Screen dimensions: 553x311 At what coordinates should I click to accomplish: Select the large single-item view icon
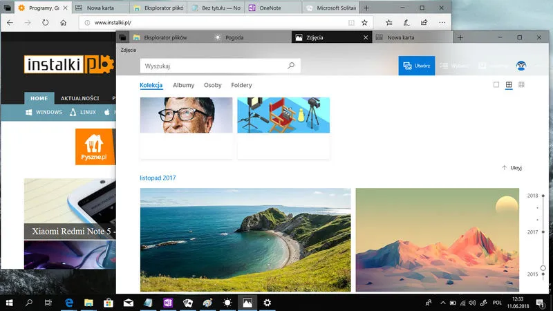[x=496, y=84]
